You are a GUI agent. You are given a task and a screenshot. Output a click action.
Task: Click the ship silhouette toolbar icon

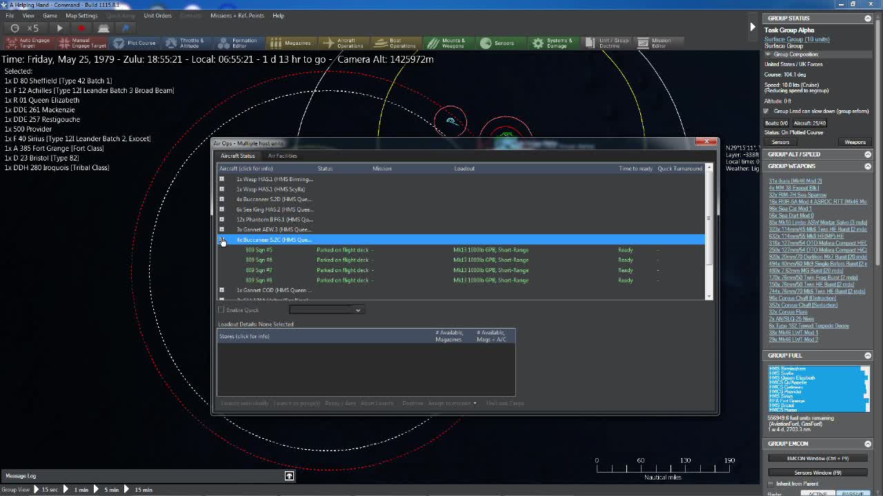coord(103,28)
